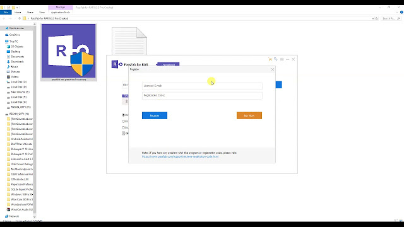Open the Wondershare PDFelement folder
This screenshot has height=227, width=404.
[21, 204]
